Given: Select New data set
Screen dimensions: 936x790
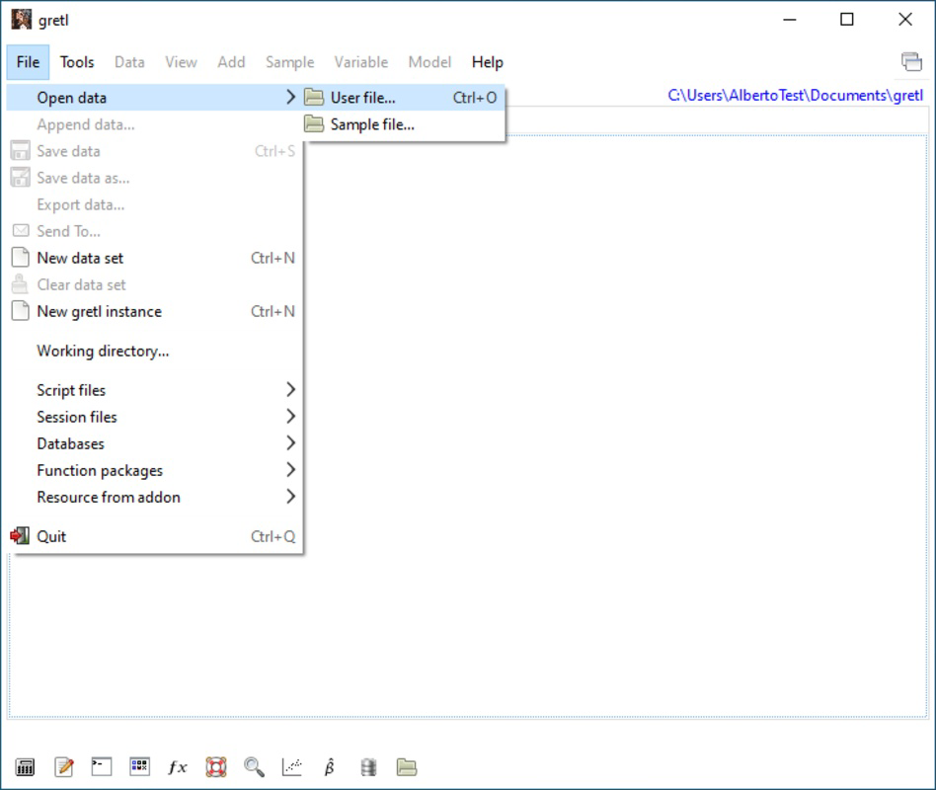Looking at the screenshot, I should [x=155, y=258].
